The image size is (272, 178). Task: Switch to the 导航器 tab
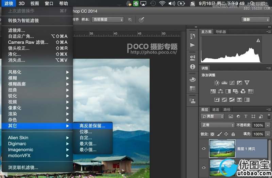coord(221,32)
